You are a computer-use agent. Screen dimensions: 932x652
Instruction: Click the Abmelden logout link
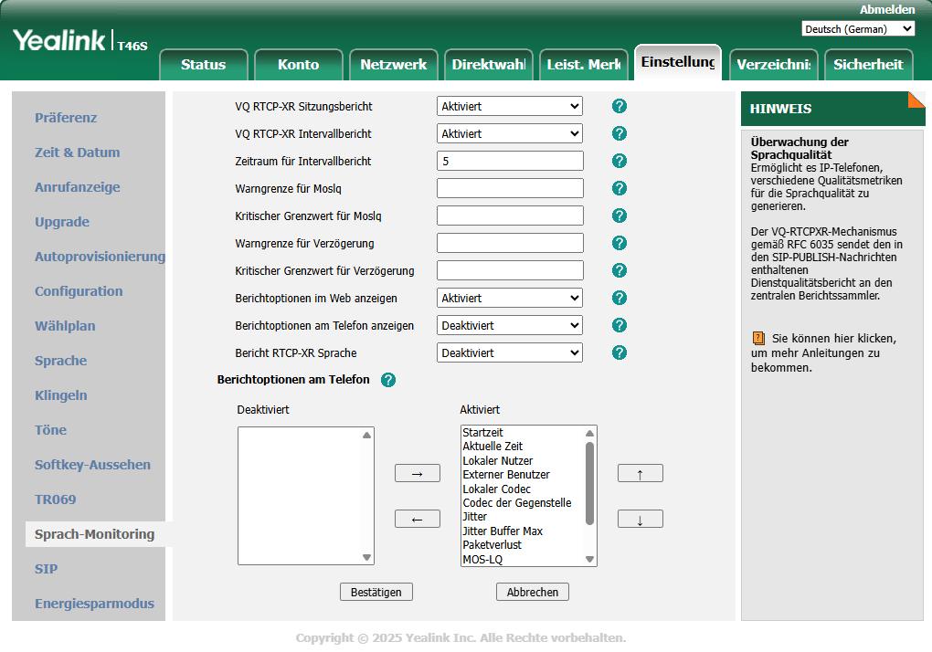pyautogui.click(x=886, y=9)
